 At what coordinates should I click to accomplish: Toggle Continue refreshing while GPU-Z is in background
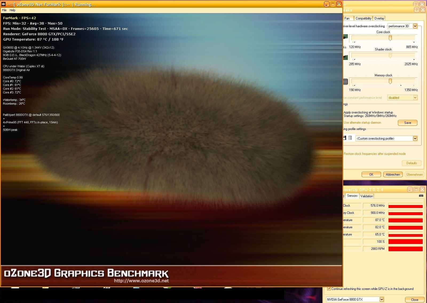click(329, 289)
